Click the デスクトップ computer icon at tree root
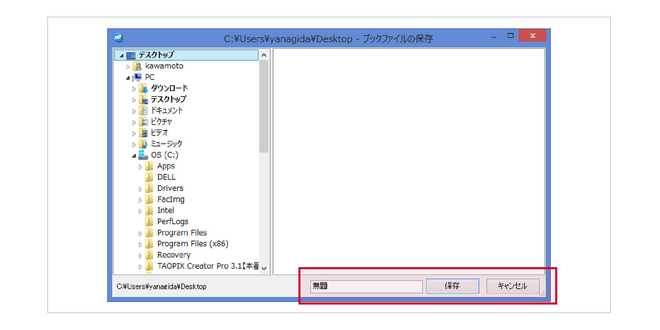This screenshot has height=330, width=660. (131, 55)
